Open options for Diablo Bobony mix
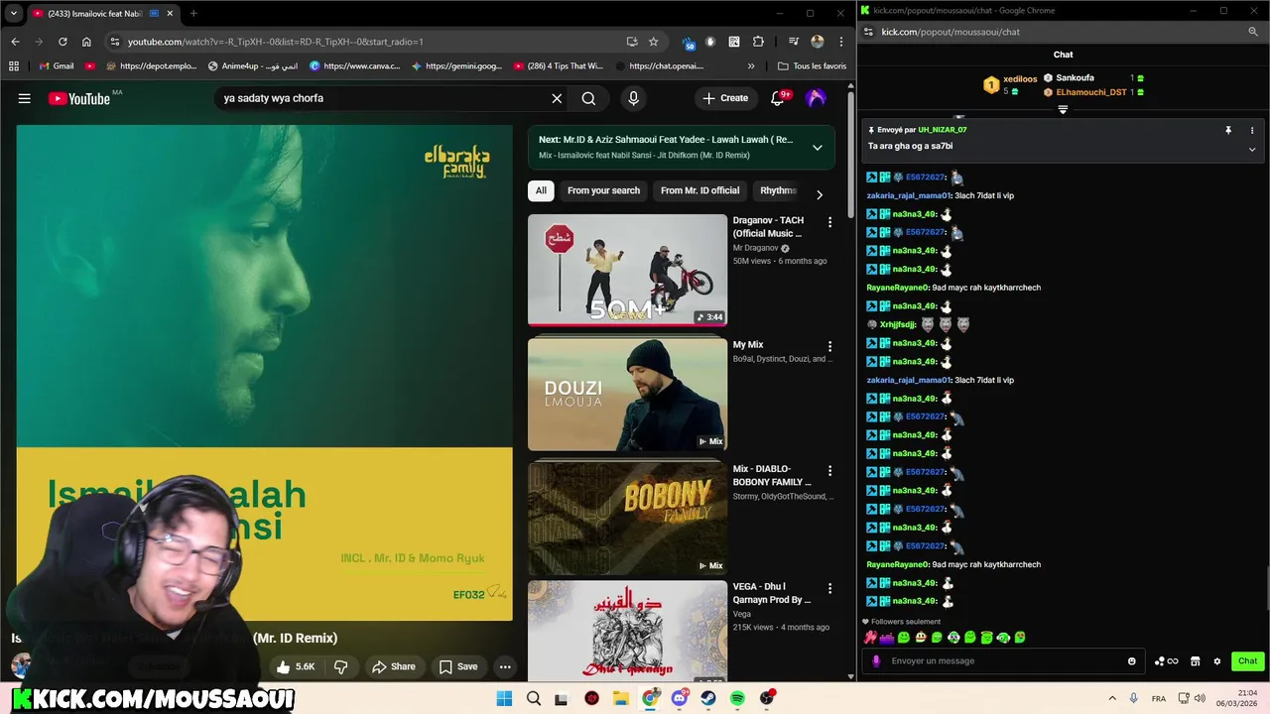1270x714 pixels. (829, 470)
